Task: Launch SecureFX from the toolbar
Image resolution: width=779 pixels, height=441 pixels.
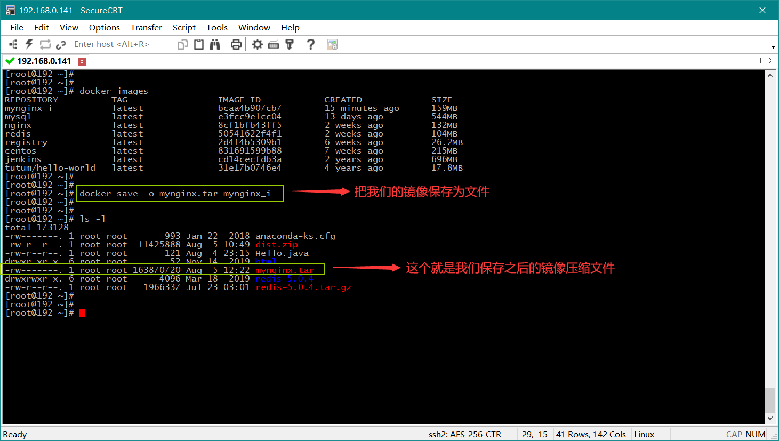Action: [x=332, y=44]
